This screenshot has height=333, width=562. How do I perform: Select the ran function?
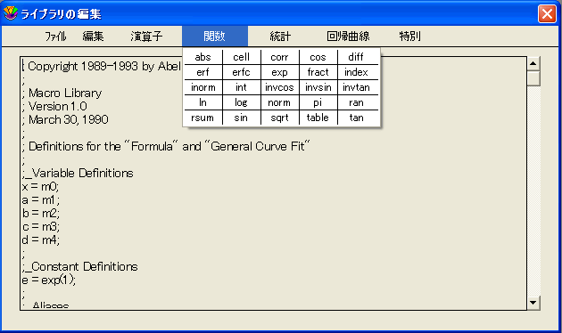tap(356, 102)
